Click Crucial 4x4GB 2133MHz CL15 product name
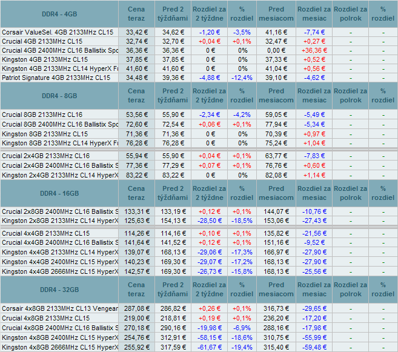Image resolution: width=398 pixels, height=352 pixels. [45, 233]
